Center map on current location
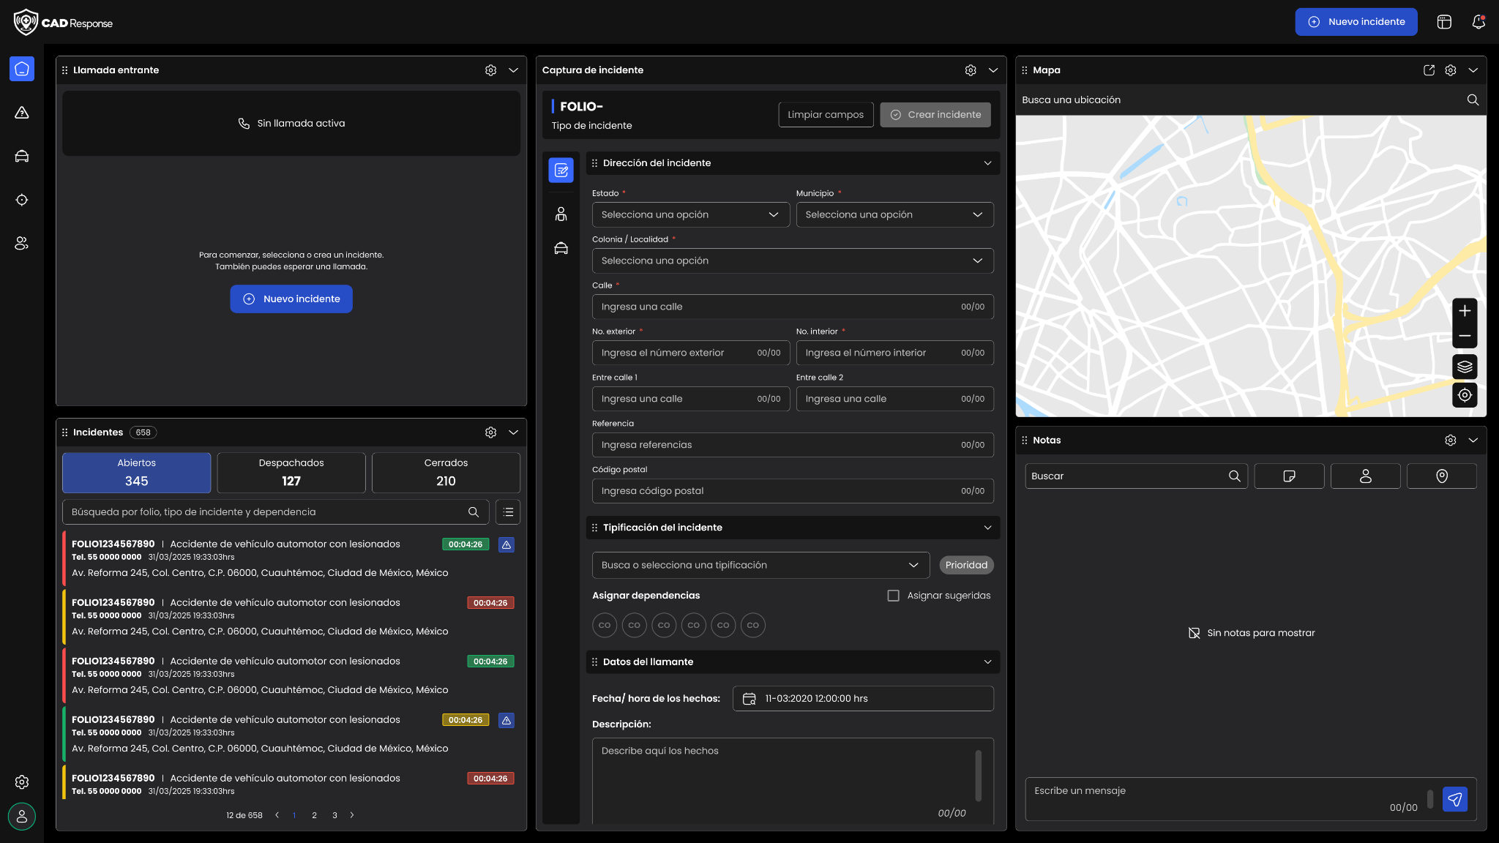Viewport: 1499px width, 843px height. pos(1465,395)
